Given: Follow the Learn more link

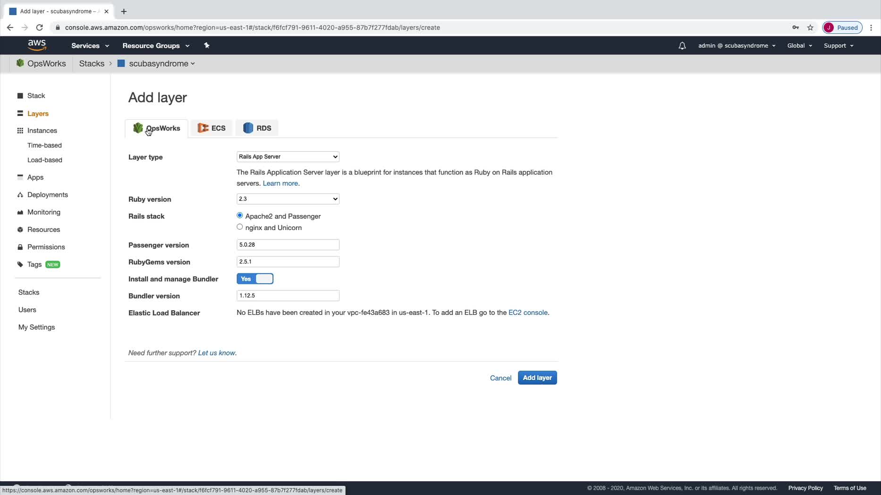Looking at the screenshot, I should click(280, 183).
